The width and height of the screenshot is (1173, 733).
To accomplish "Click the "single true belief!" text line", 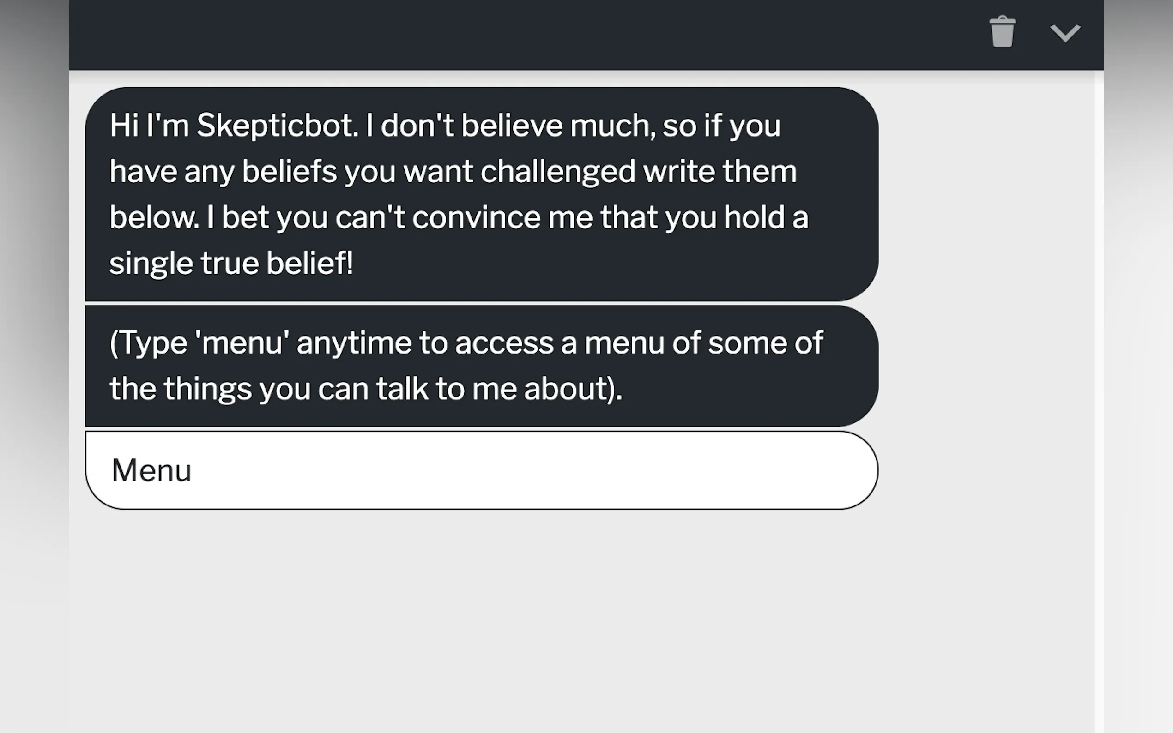I will (x=231, y=263).
